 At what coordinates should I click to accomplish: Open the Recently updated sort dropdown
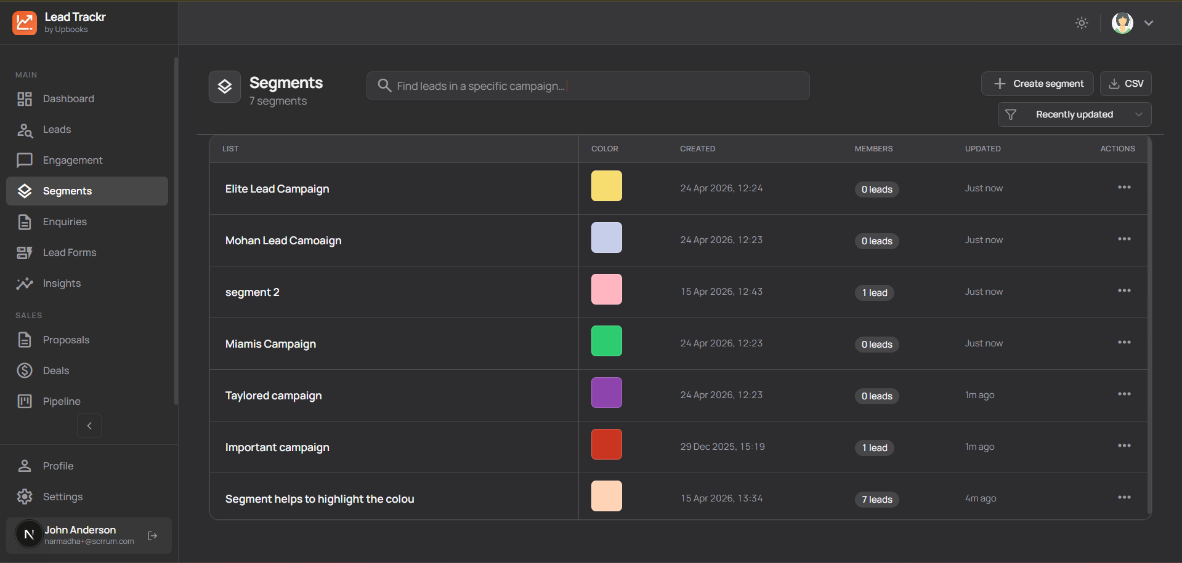click(1074, 114)
